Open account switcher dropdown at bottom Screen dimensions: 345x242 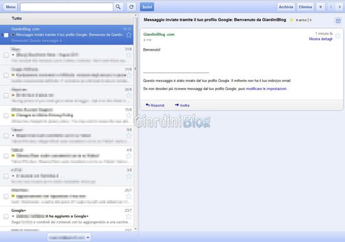(x=69, y=238)
